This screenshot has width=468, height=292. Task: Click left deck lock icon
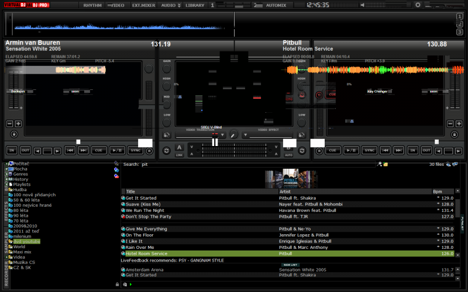(x=14, y=134)
